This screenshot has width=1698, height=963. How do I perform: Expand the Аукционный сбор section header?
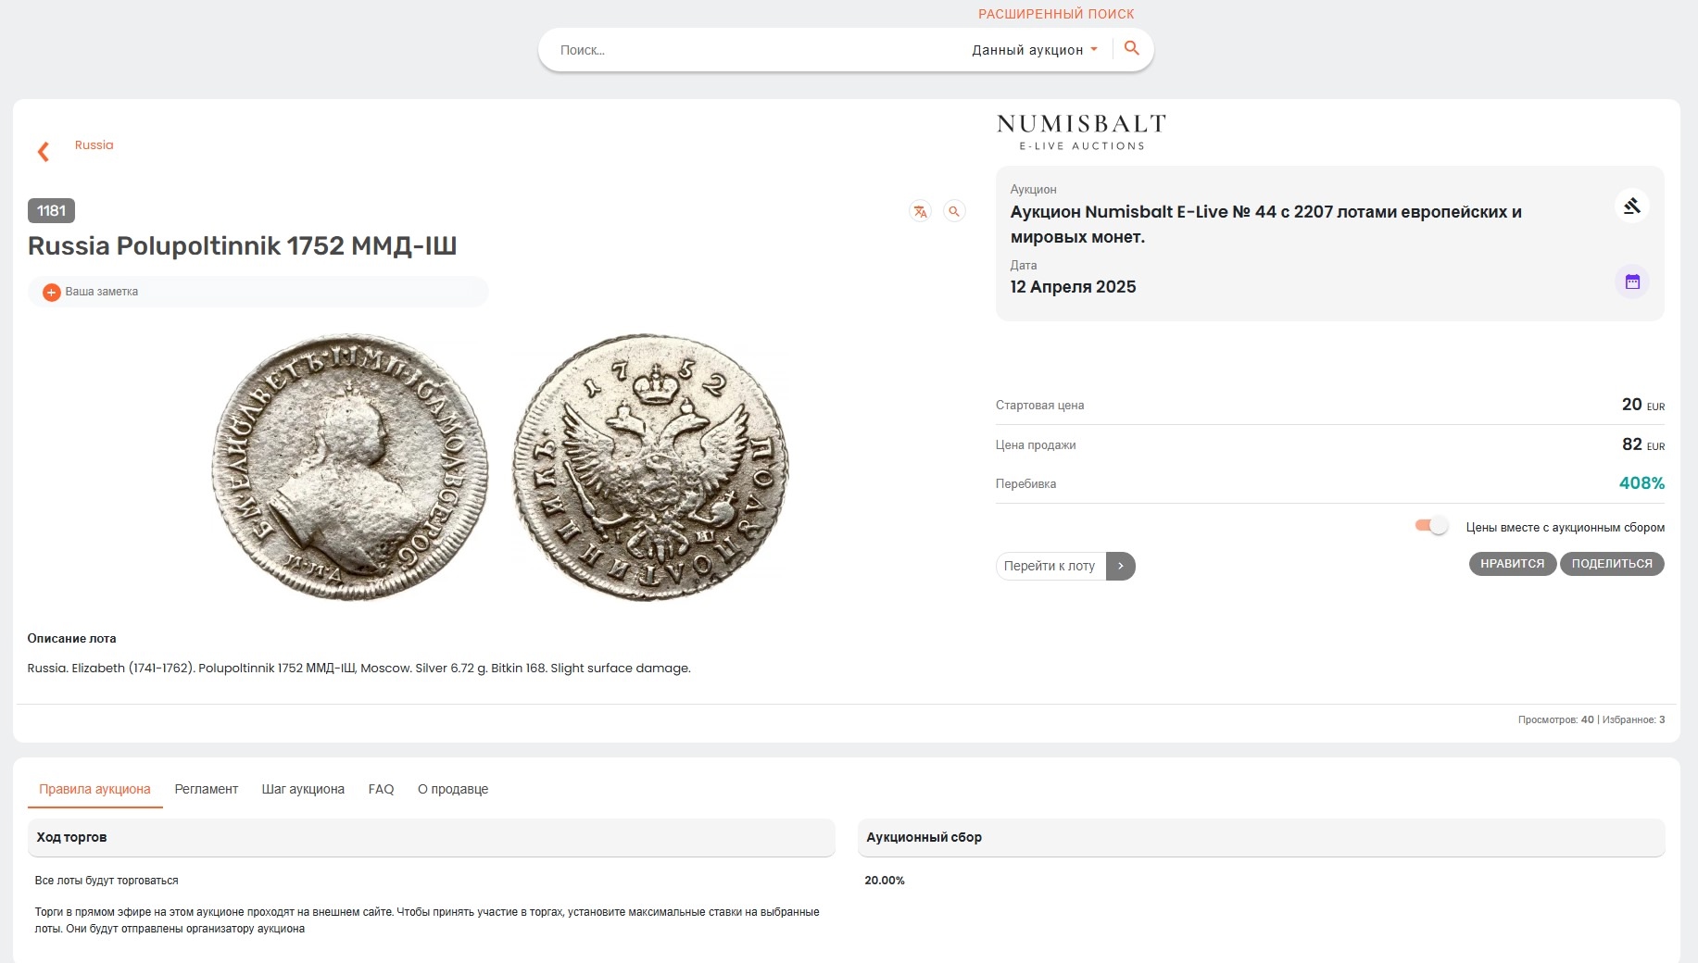point(1260,837)
